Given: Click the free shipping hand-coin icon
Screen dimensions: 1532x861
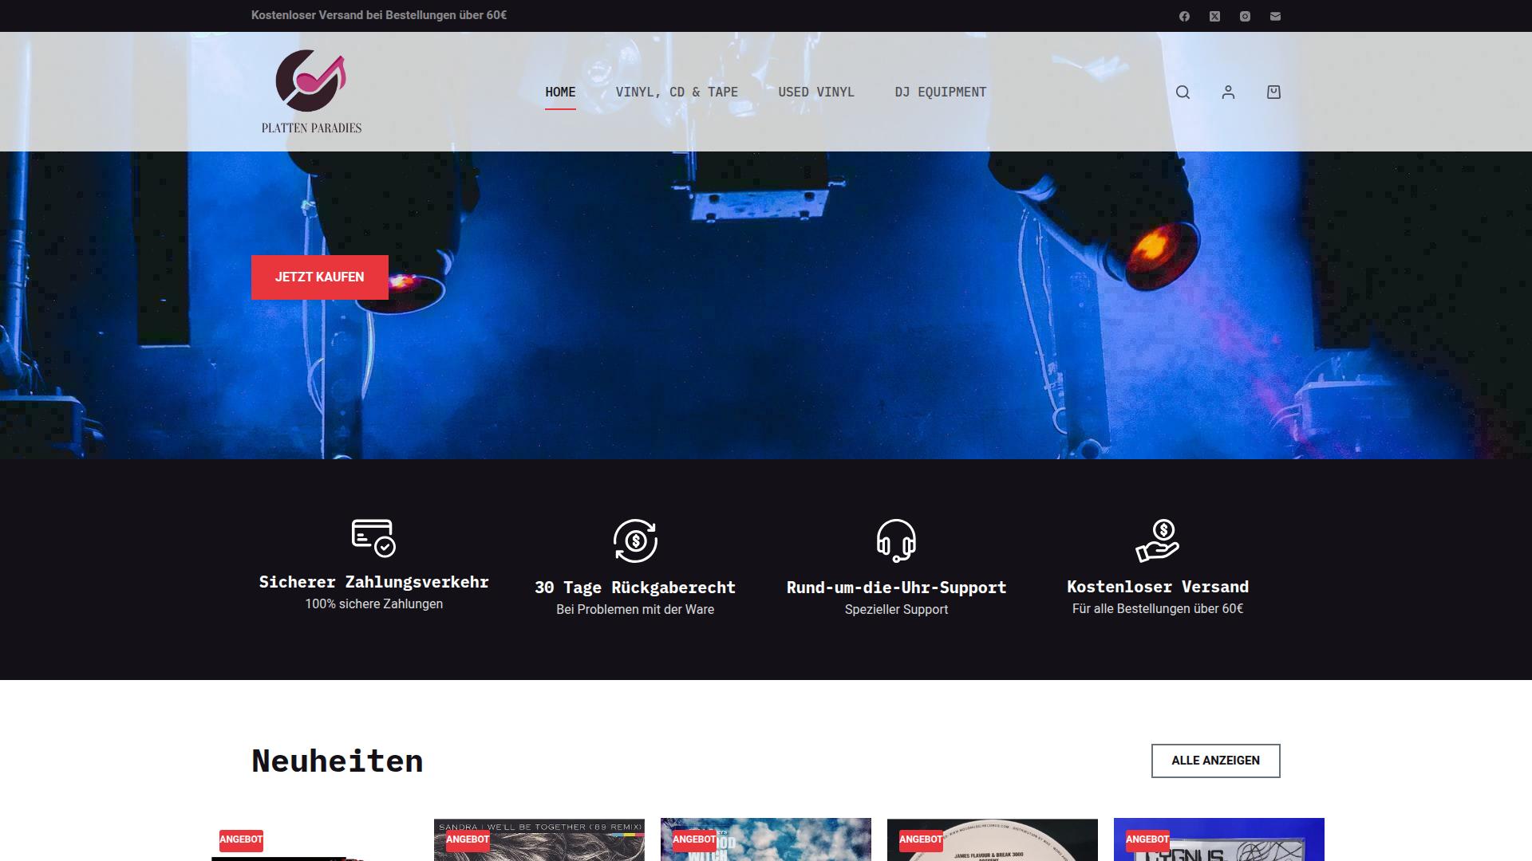Looking at the screenshot, I should [1157, 540].
